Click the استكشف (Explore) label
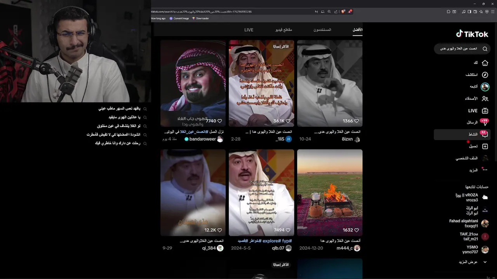This screenshot has width=497, height=279. [x=472, y=75]
